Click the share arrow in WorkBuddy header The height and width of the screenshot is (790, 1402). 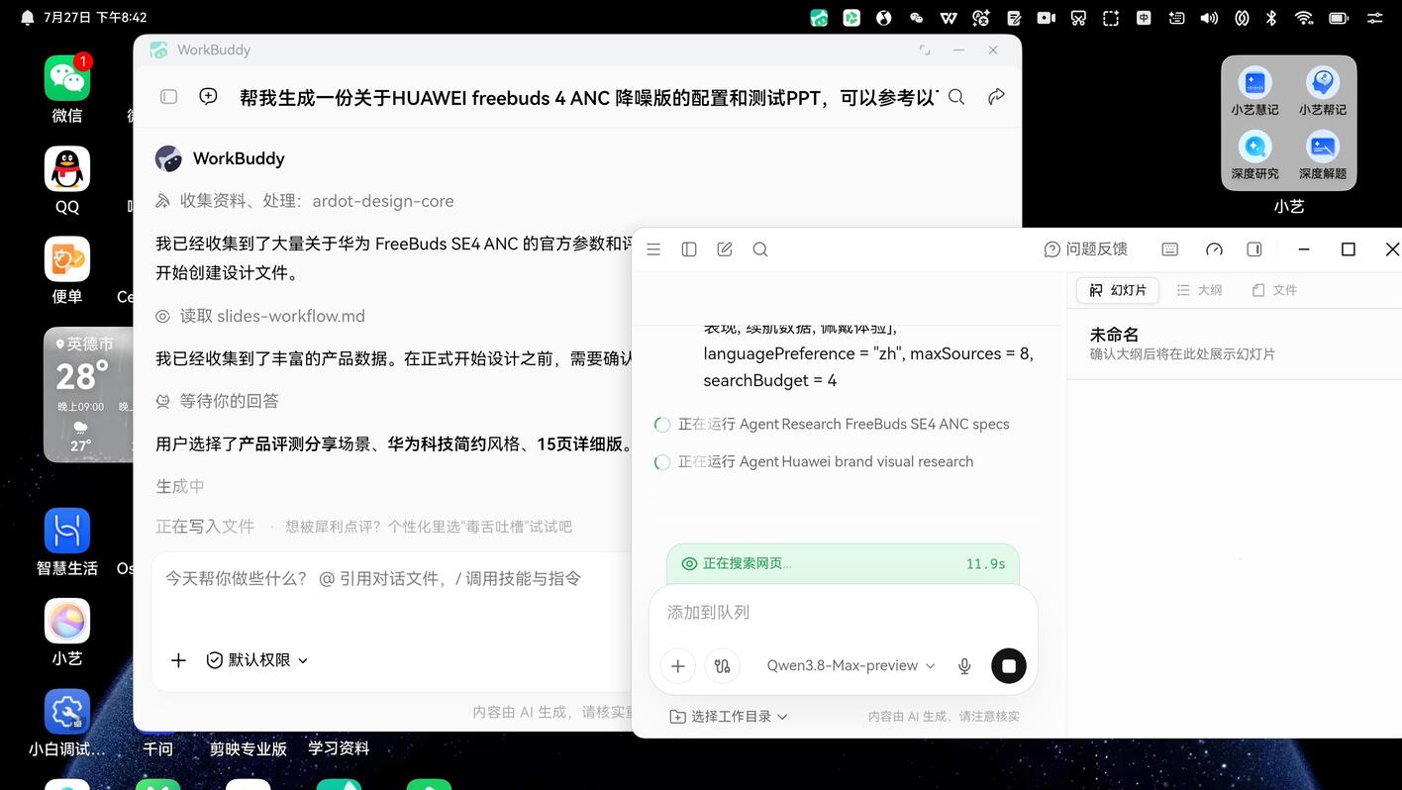pos(997,96)
